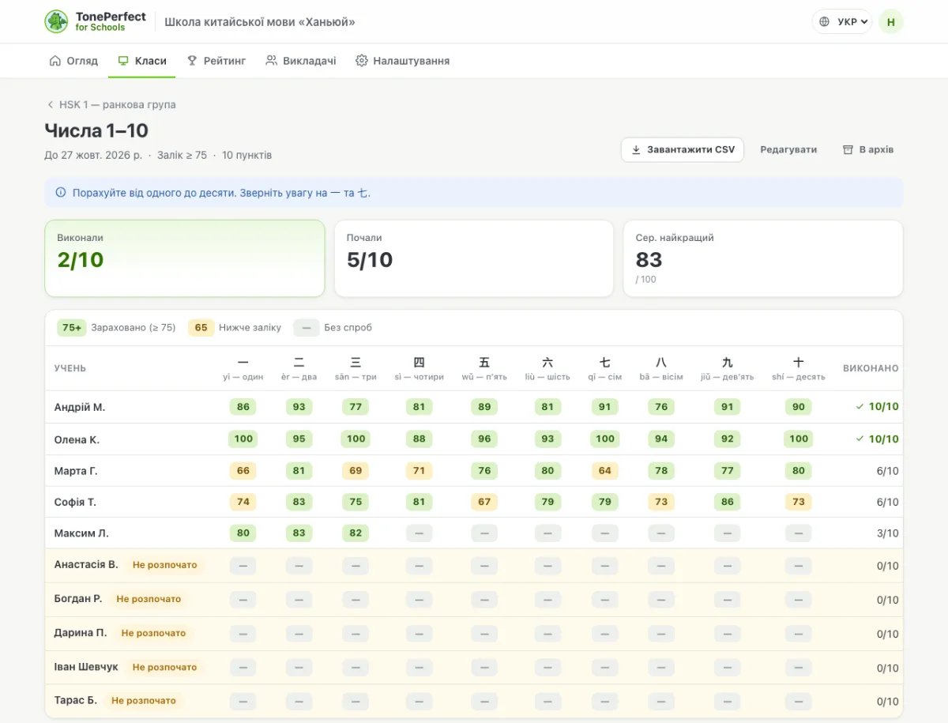This screenshot has width=948, height=723.
Task: Click student name Олена К.
Action: (x=77, y=439)
